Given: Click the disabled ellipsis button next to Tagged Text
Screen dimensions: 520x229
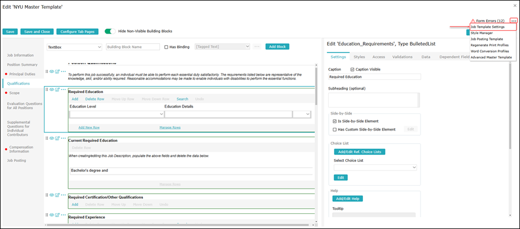Looking at the screenshot, I should pyautogui.click(x=257, y=47).
